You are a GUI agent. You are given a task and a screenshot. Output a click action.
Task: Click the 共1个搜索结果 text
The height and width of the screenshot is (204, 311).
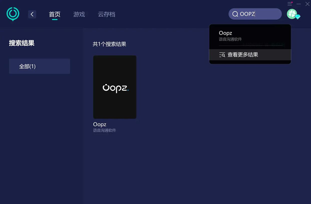point(109,44)
